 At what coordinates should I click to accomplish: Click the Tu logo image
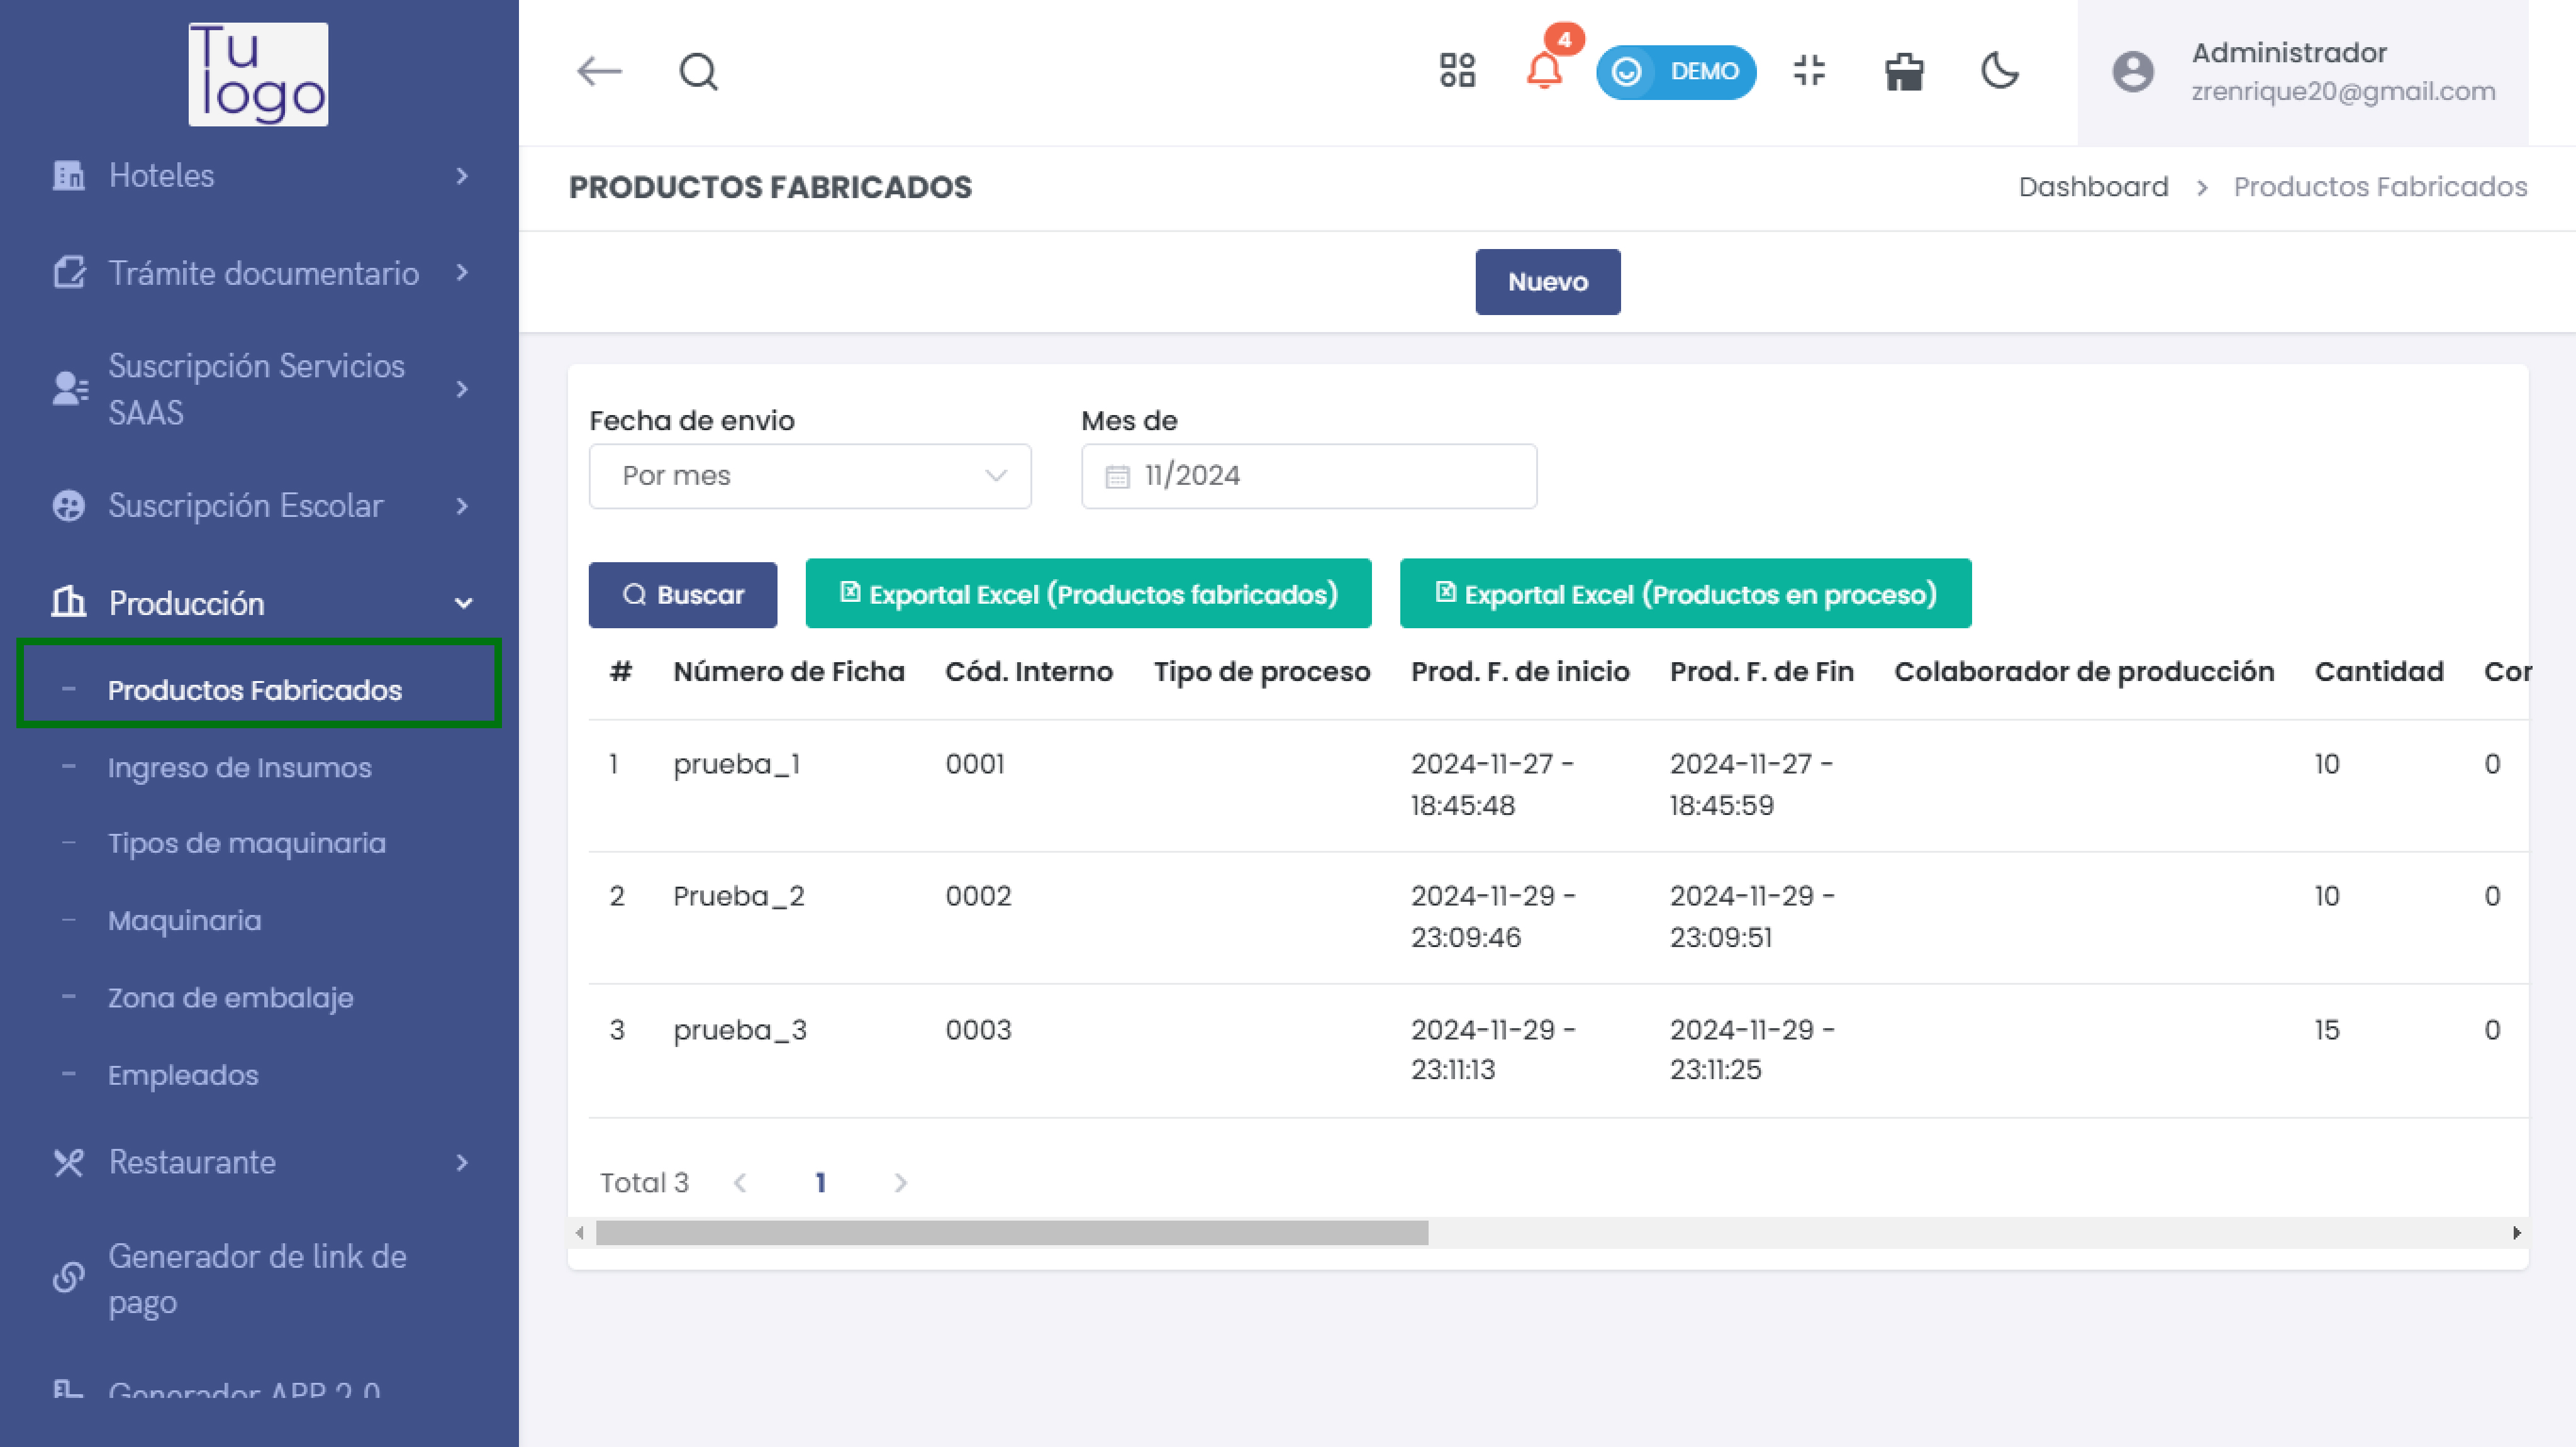click(x=258, y=75)
